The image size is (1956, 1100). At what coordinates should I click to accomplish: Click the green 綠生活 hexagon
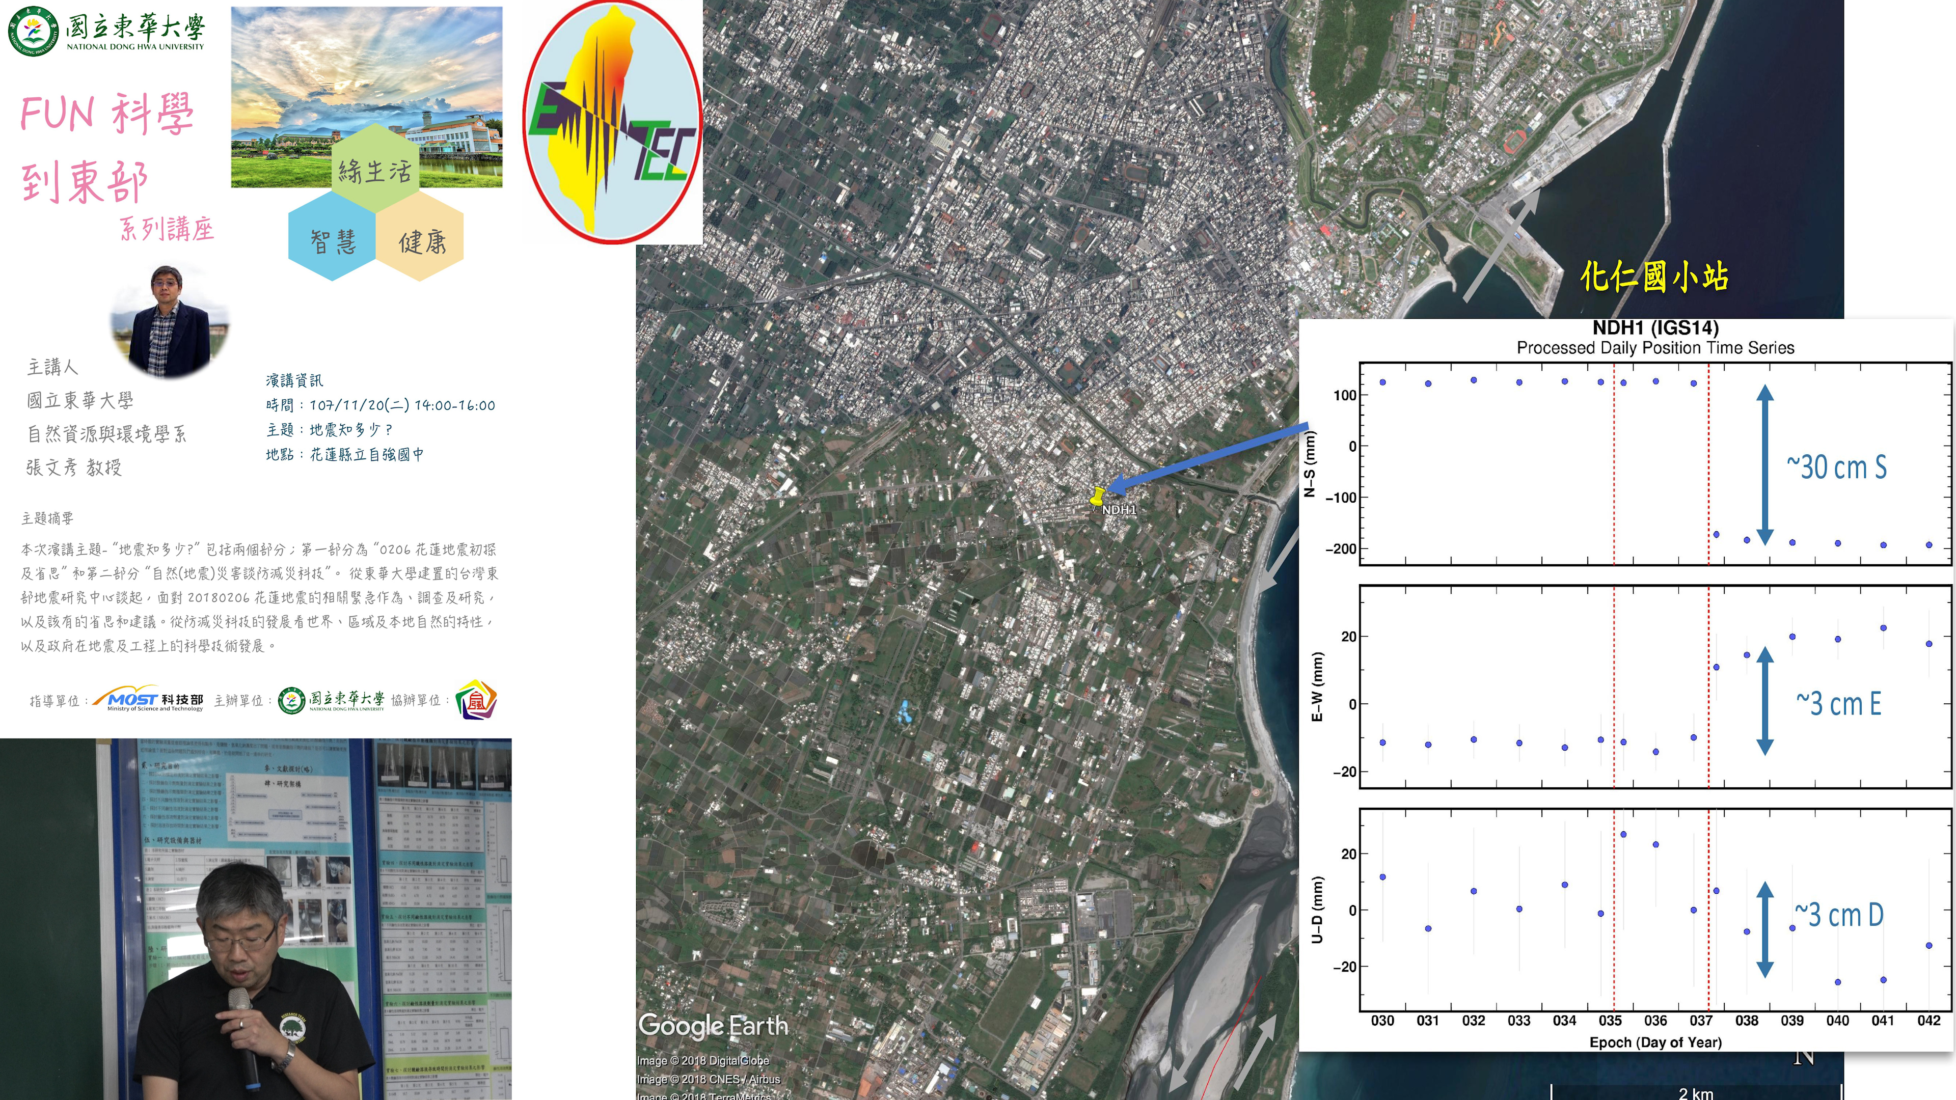pyautogui.click(x=375, y=169)
